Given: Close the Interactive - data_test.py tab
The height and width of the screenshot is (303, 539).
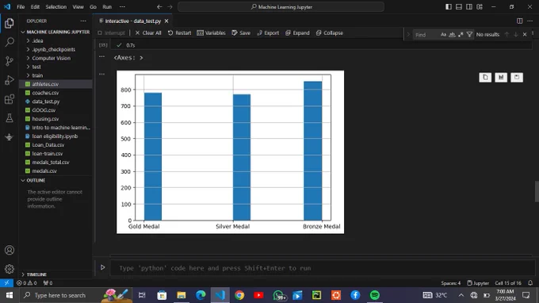Looking at the screenshot, I should [x=166, y=21].
